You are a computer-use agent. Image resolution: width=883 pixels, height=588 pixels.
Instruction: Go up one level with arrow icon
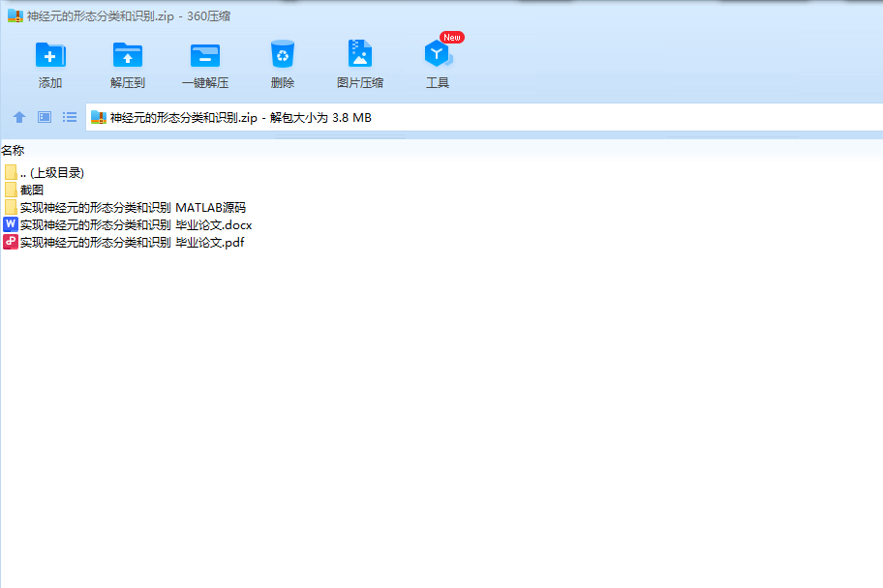(x=19, y=117)
